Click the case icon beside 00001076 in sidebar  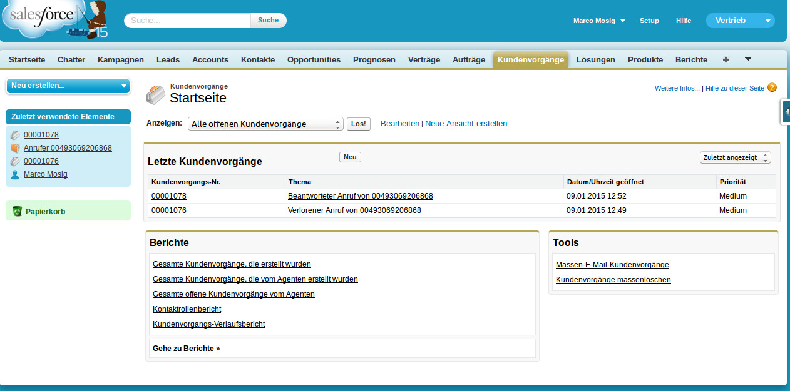coord(15,161)
